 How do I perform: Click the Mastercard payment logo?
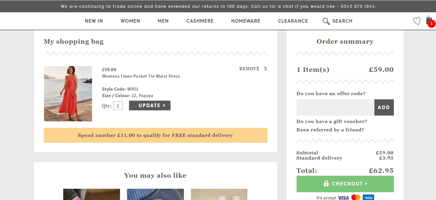pyautogui.click(x=356, y=197)
